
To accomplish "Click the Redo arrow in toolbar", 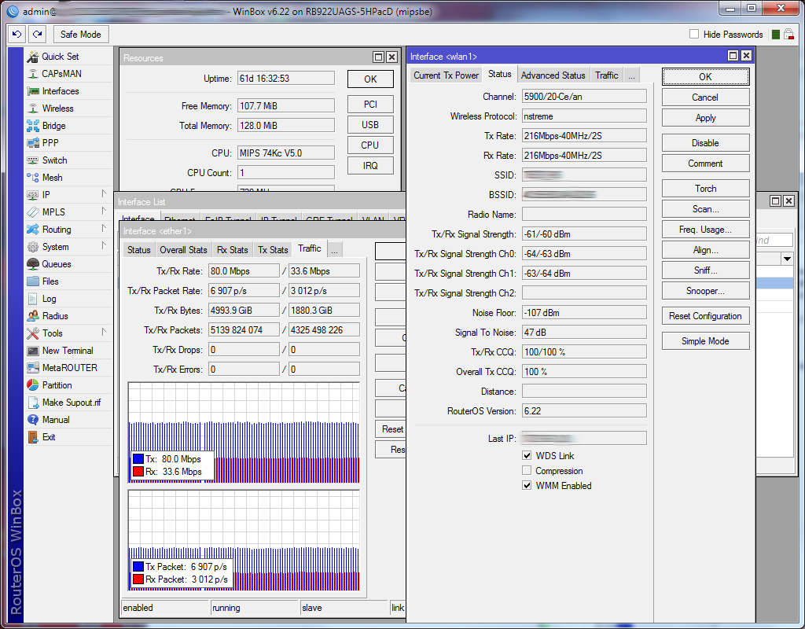I will 37,35.
